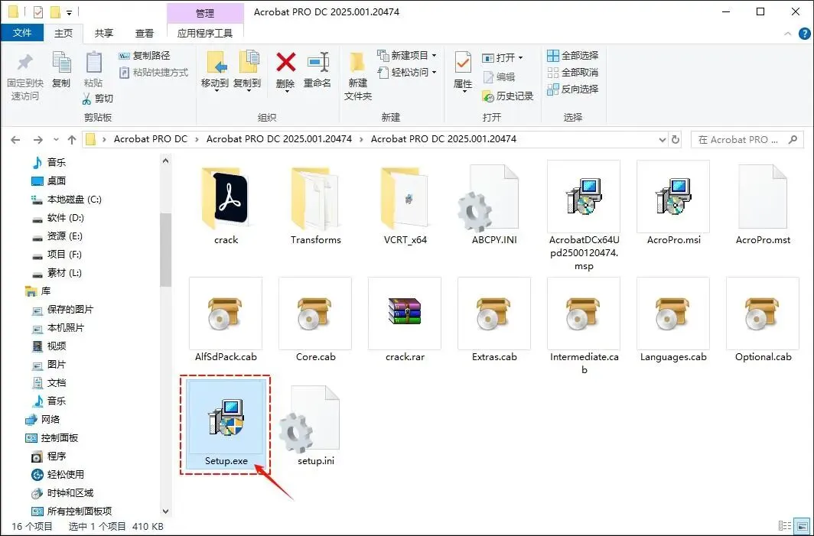Click Select None (全部取消)
Screen dimensions: 814x536
coord(573,72)
